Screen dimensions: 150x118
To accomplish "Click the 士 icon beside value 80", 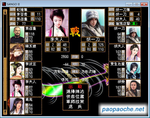I will click(x=83, y=49).
